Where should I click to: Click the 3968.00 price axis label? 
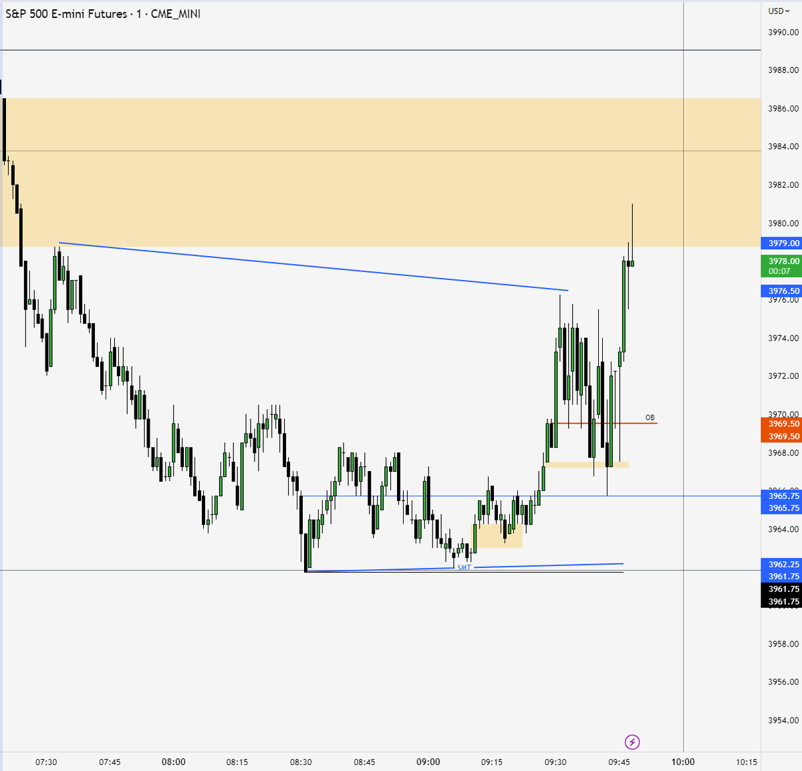point(783,453)
